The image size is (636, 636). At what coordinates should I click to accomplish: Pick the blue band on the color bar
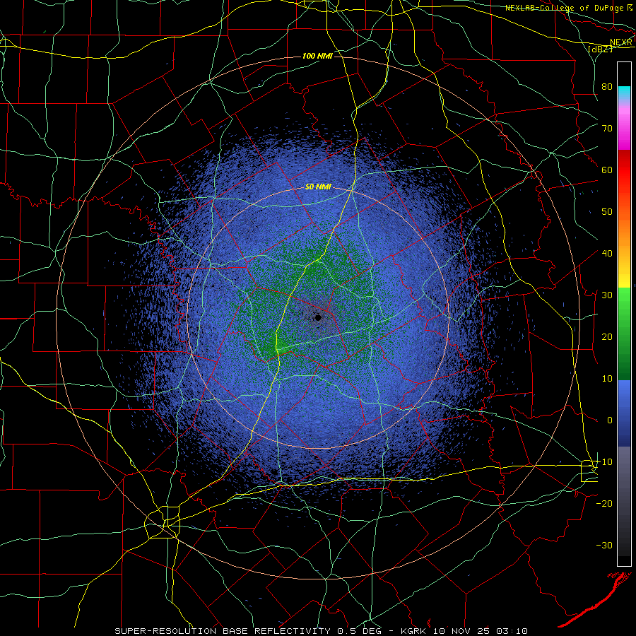tap(624, 413)
